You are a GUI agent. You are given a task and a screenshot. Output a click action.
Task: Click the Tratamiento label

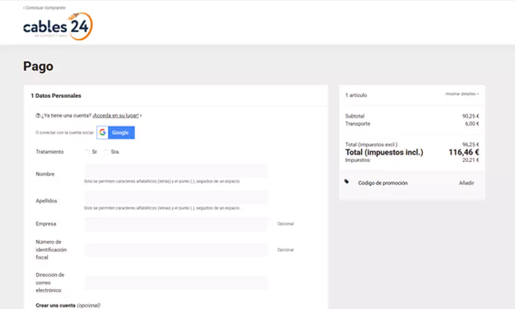pyautogui.click(x=50, y=152)
